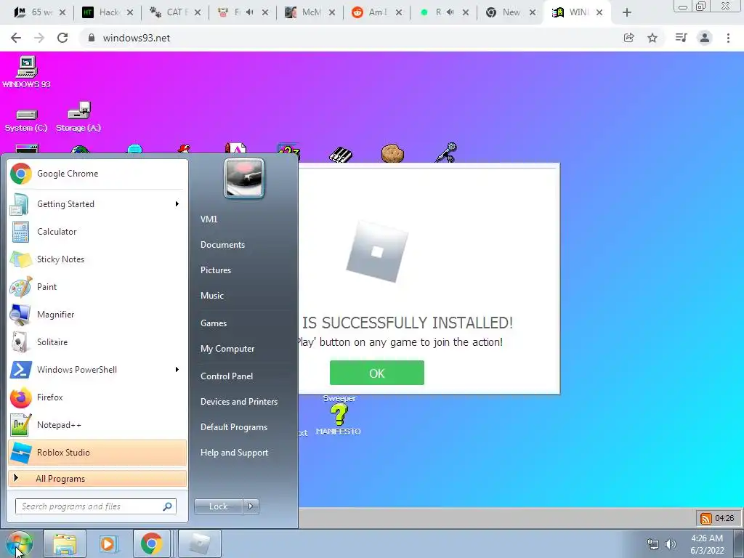Click the Search programs and files box

pos(95,506)
